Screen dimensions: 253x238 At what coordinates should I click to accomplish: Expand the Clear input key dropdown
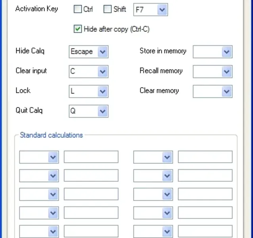pos(102,71)
